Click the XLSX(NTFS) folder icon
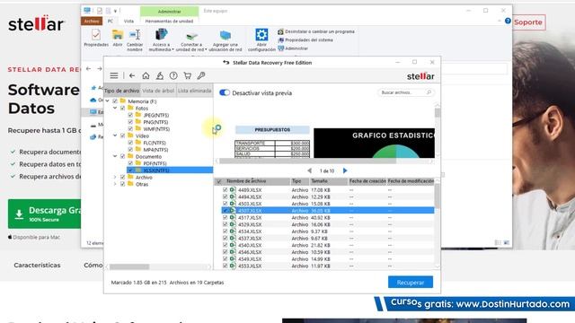Viewport: 575px width, 323px height. click(x=138, y=170)
